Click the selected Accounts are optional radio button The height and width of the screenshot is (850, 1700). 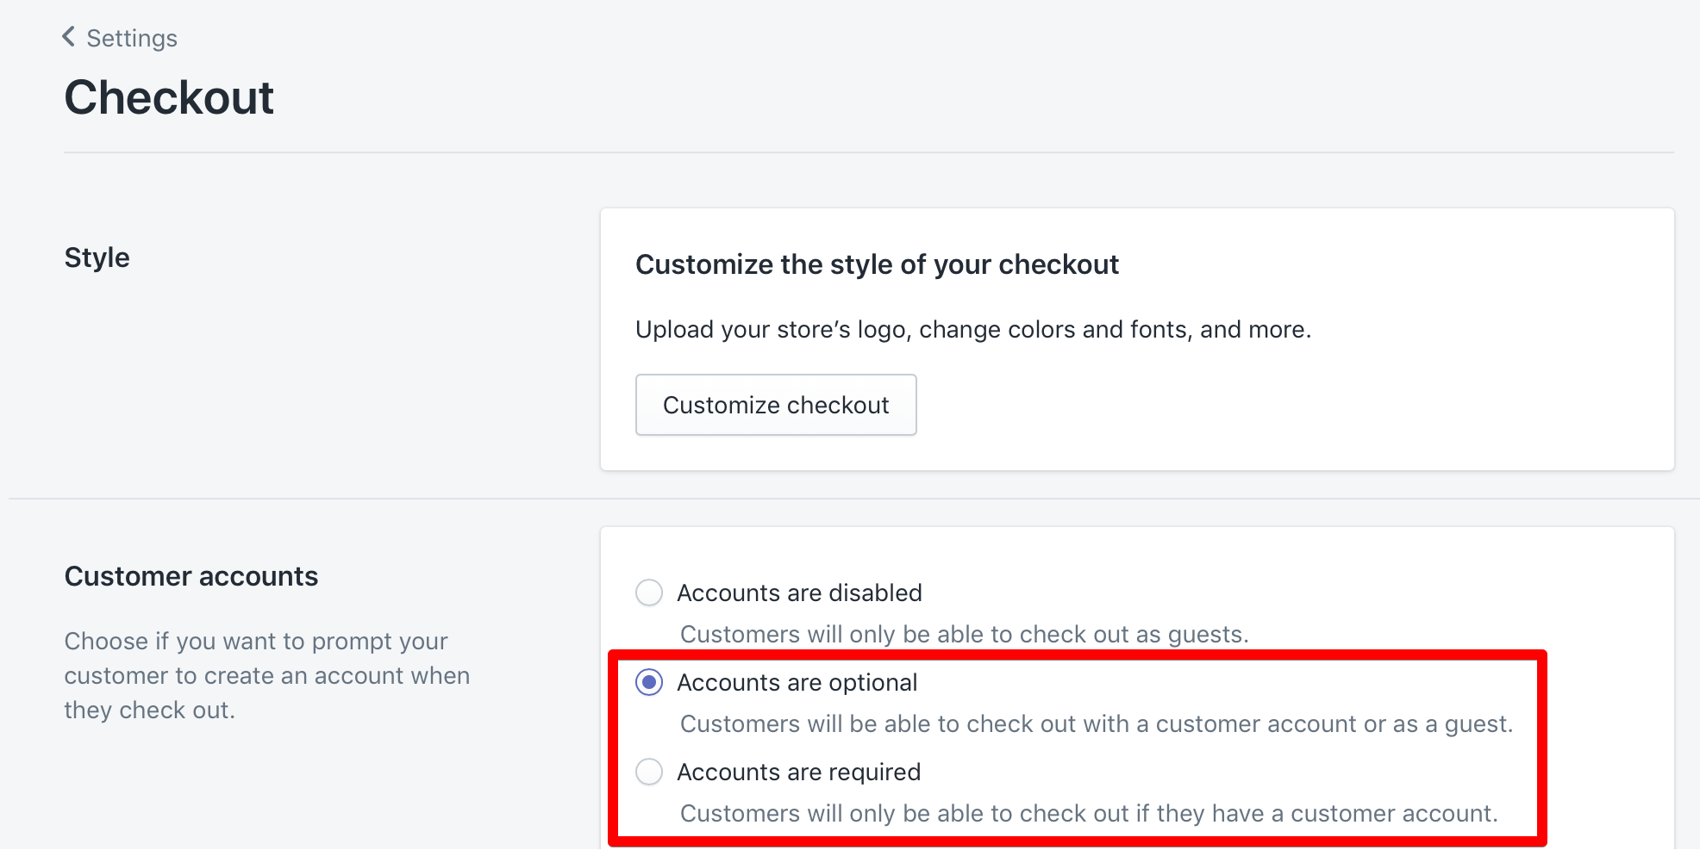tap(648, 683)
